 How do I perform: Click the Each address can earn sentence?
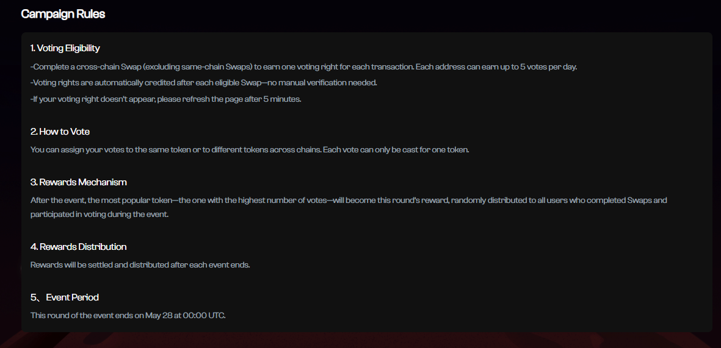pos(496,66)
